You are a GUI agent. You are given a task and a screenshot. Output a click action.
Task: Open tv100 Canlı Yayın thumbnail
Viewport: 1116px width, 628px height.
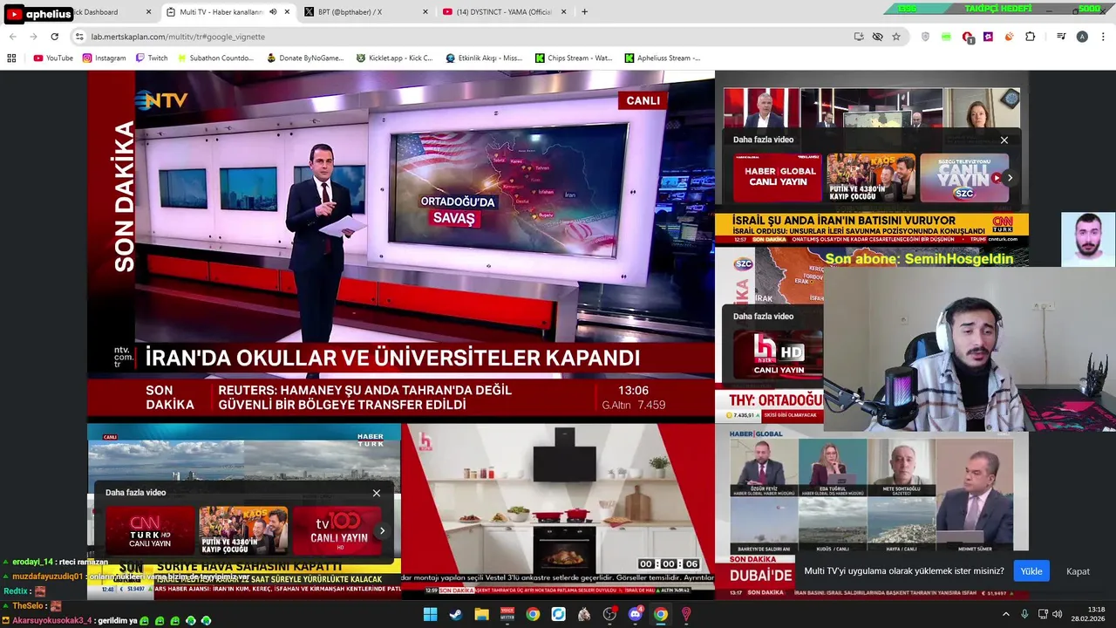click(x=337, y=530)
